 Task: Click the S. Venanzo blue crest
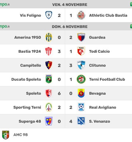pos(81,121)
